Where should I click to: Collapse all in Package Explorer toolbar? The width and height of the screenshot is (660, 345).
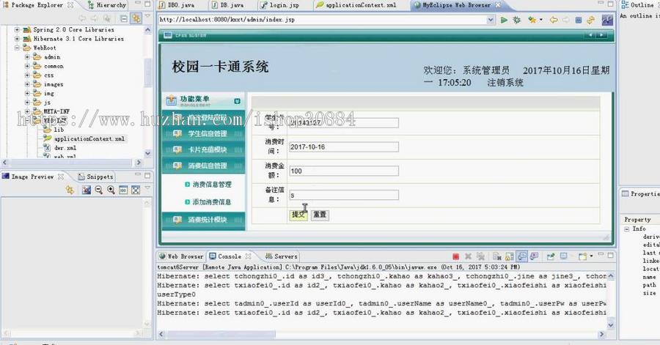coord(124,18)
